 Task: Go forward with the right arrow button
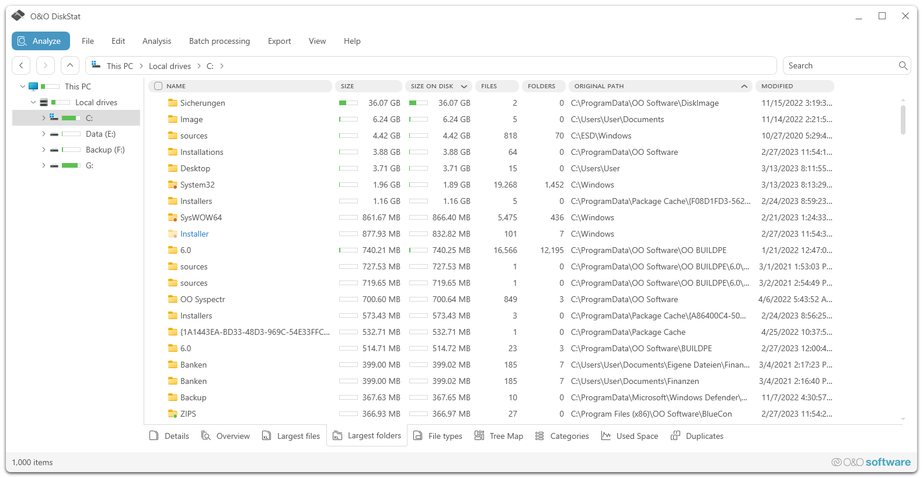click(x=46, y=65)
